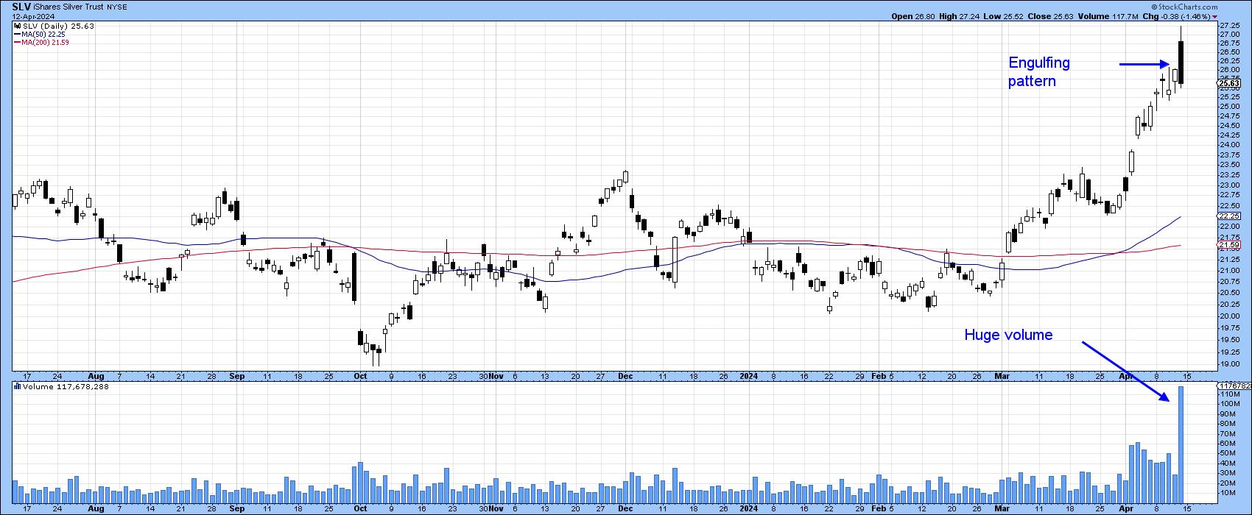Select the "Open 26.80" header value
1252x515 pixels.
(x=912, y=16)
